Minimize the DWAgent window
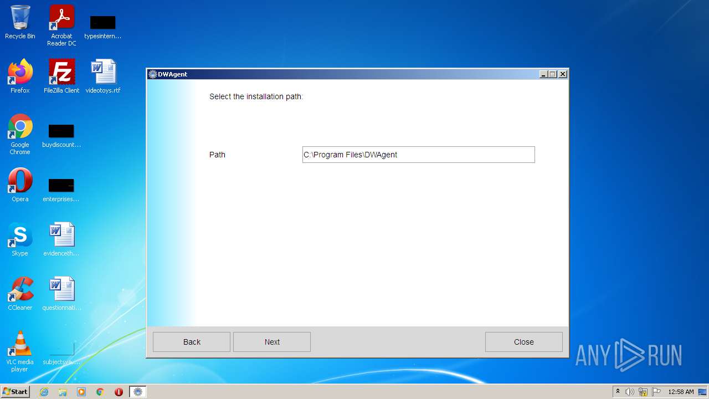 coord(543,74)
